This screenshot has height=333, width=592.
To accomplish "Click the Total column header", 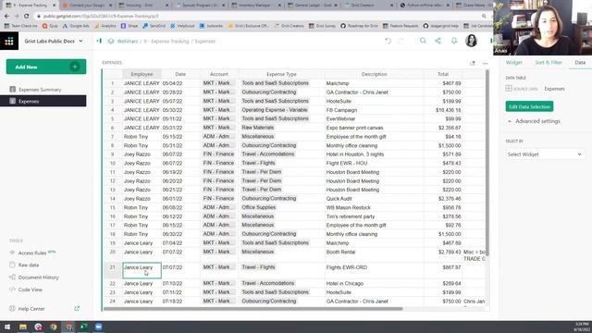I will pos(443,74).
